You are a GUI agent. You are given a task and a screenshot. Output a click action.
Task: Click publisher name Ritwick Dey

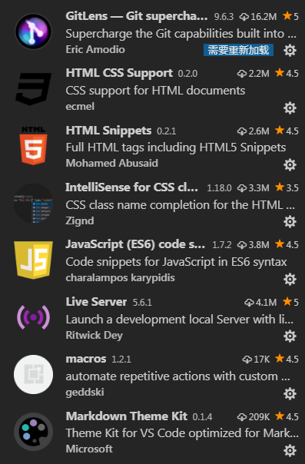coord(94,335)
